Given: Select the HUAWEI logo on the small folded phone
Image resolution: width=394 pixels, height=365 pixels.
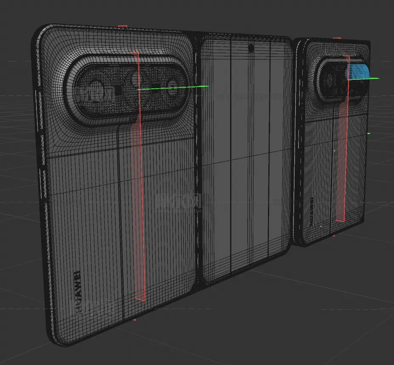Looking at the screenshot, I should click(310, 209).
